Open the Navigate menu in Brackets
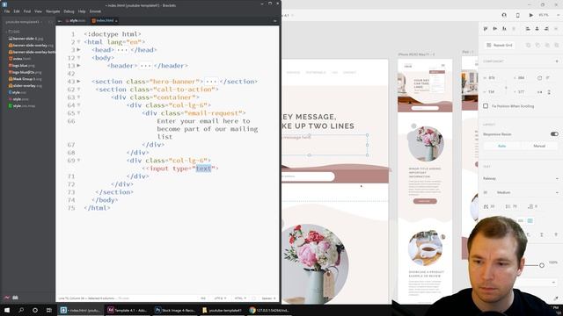This screenshot has height=316, width=563. (x=53, y=11)
